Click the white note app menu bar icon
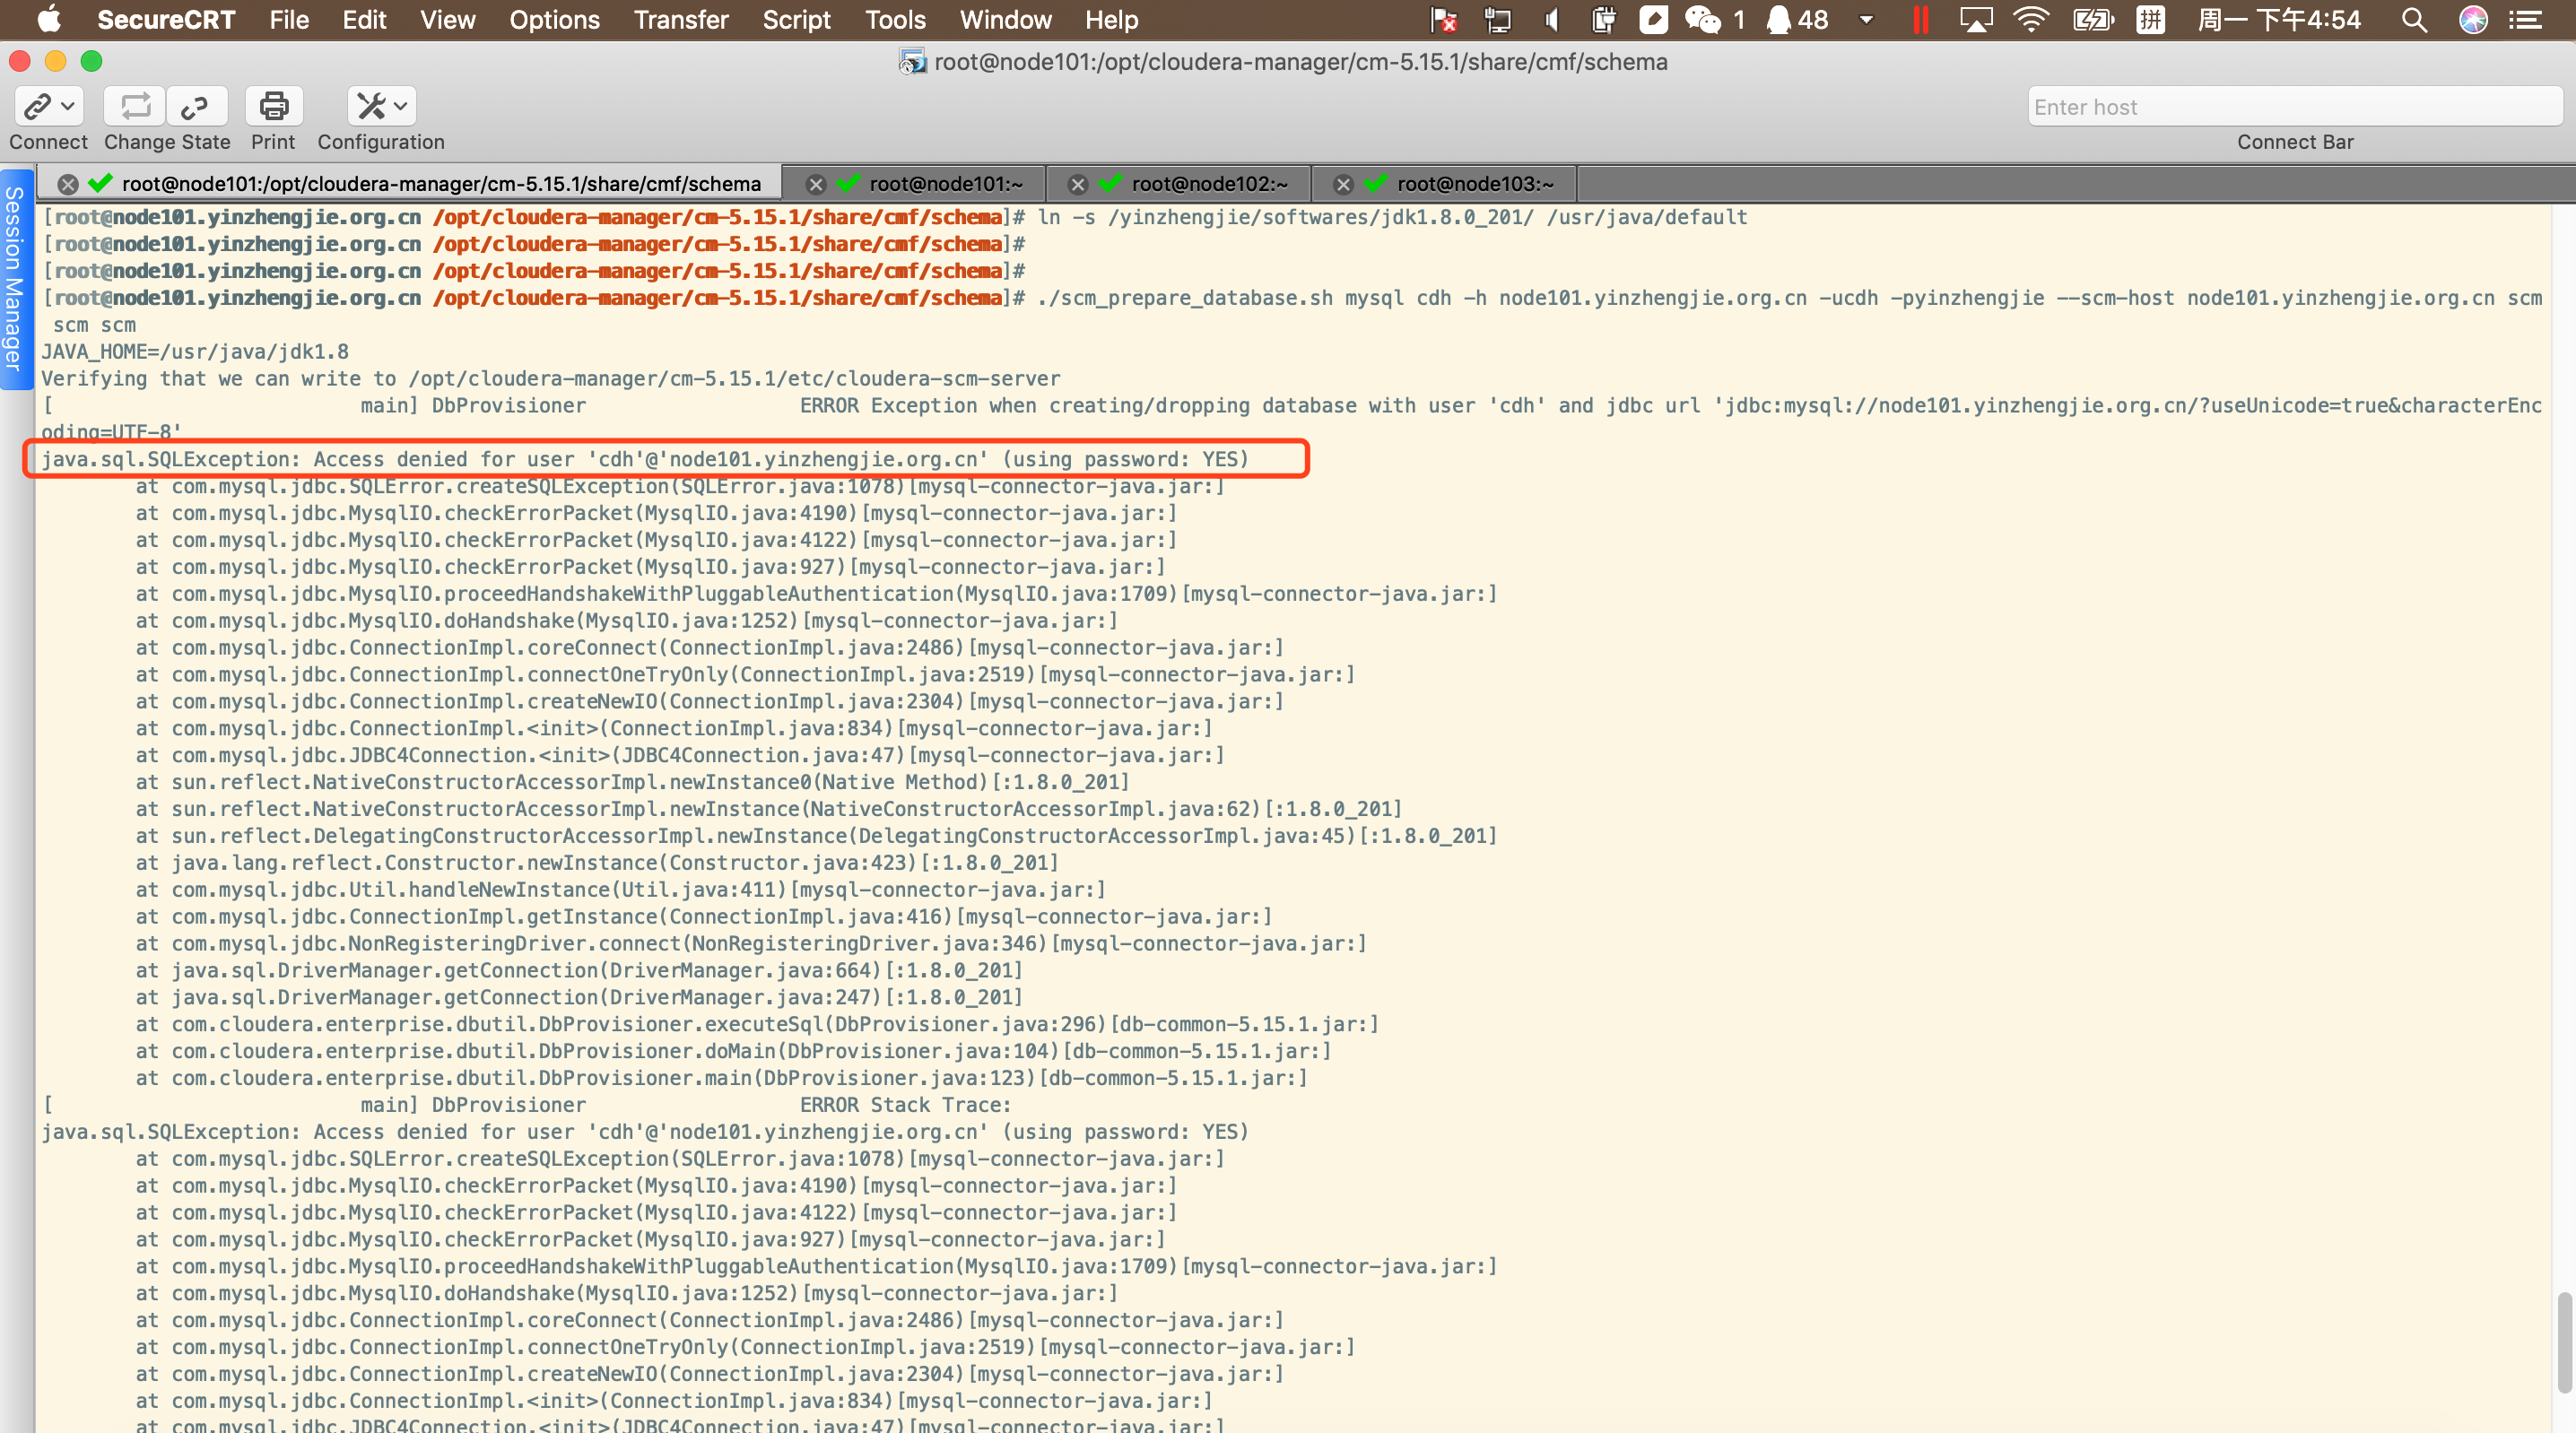The image size is (2576, 1433). click(x=1654, y=20)
